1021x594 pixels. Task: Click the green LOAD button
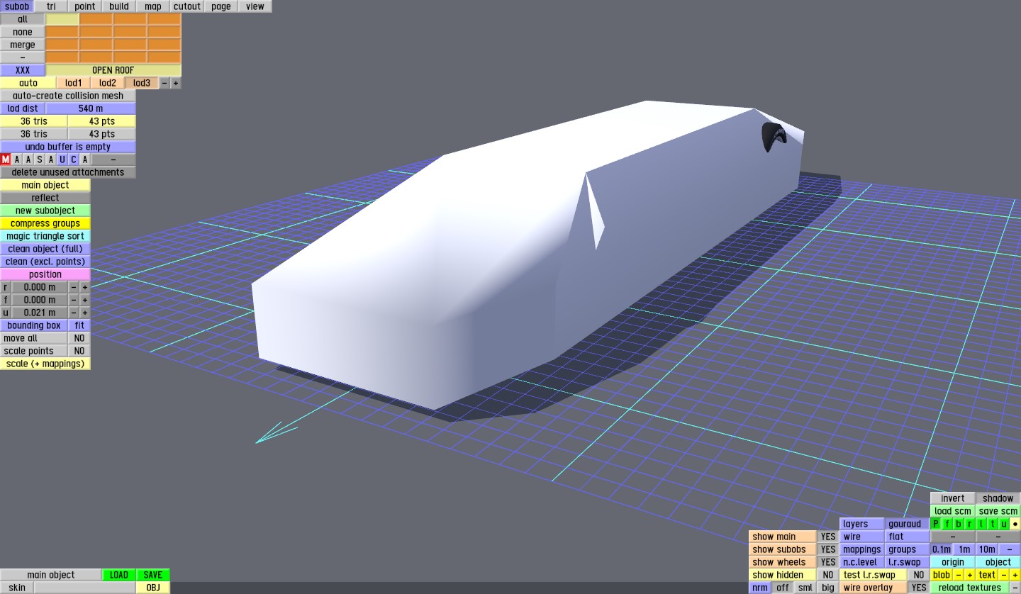pos(119,575)
